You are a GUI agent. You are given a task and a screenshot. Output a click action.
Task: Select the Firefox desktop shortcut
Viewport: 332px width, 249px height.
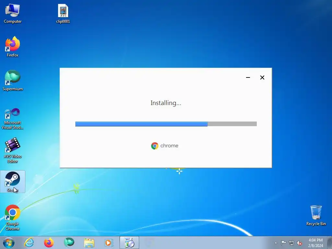(13, 47)
